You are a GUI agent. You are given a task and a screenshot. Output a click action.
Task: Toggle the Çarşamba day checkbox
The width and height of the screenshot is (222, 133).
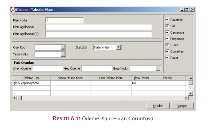167,32
